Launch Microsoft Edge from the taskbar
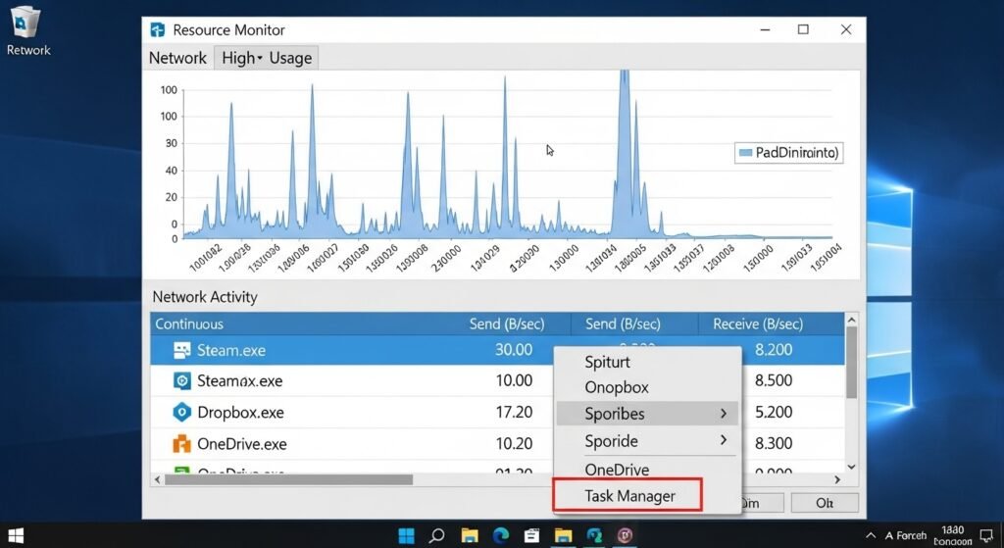The height and width of the screenshot is (548, 1004). click(501, 535)
